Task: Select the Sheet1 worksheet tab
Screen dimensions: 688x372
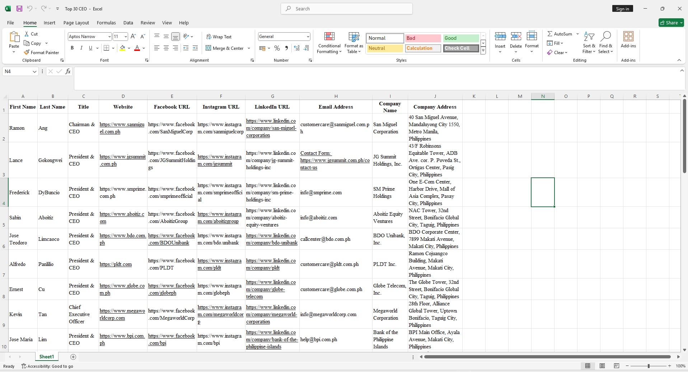Action: (x=47, y=357)
